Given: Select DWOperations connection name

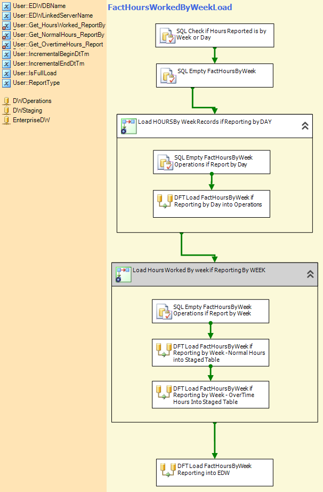Looking at the screenshot, I should [32, 101].
